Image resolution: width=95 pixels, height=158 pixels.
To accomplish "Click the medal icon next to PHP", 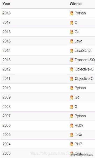I will pos(72,144).
